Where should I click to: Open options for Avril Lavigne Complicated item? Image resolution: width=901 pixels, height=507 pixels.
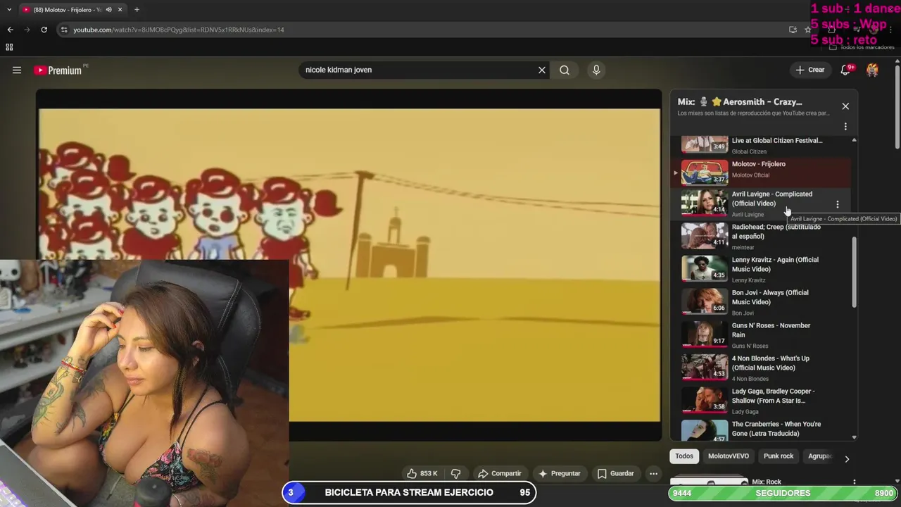click(837, 204)
